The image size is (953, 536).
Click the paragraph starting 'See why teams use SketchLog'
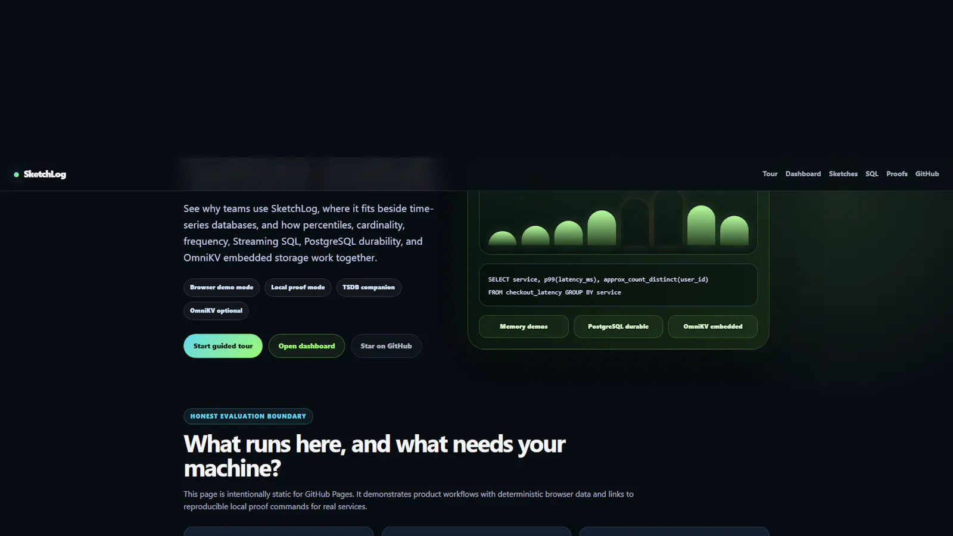309,233
